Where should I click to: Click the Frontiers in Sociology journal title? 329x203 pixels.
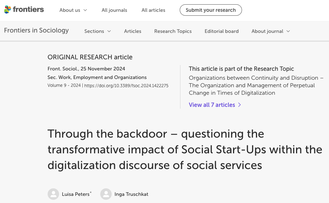coord(36,30)
